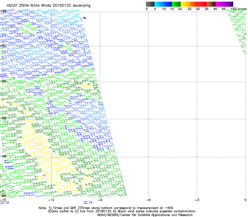Click the 'Times are GMT' note line
This screenshot has width=248, height=217.
coord(106,208)
